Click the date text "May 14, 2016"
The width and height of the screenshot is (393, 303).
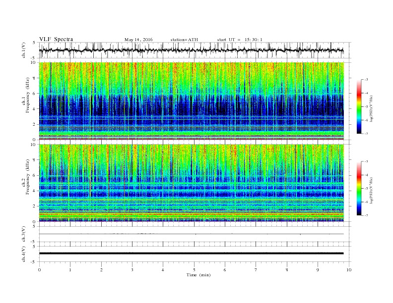[138, 40]
